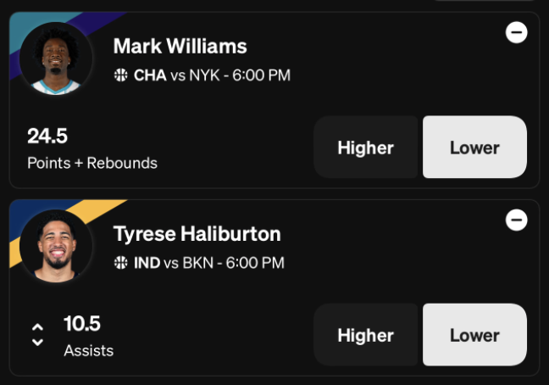The width and height of the screenshot is (549, 385).
Task: Select Higher for Mark Williams 24.5
Action: tap(365, 148)
